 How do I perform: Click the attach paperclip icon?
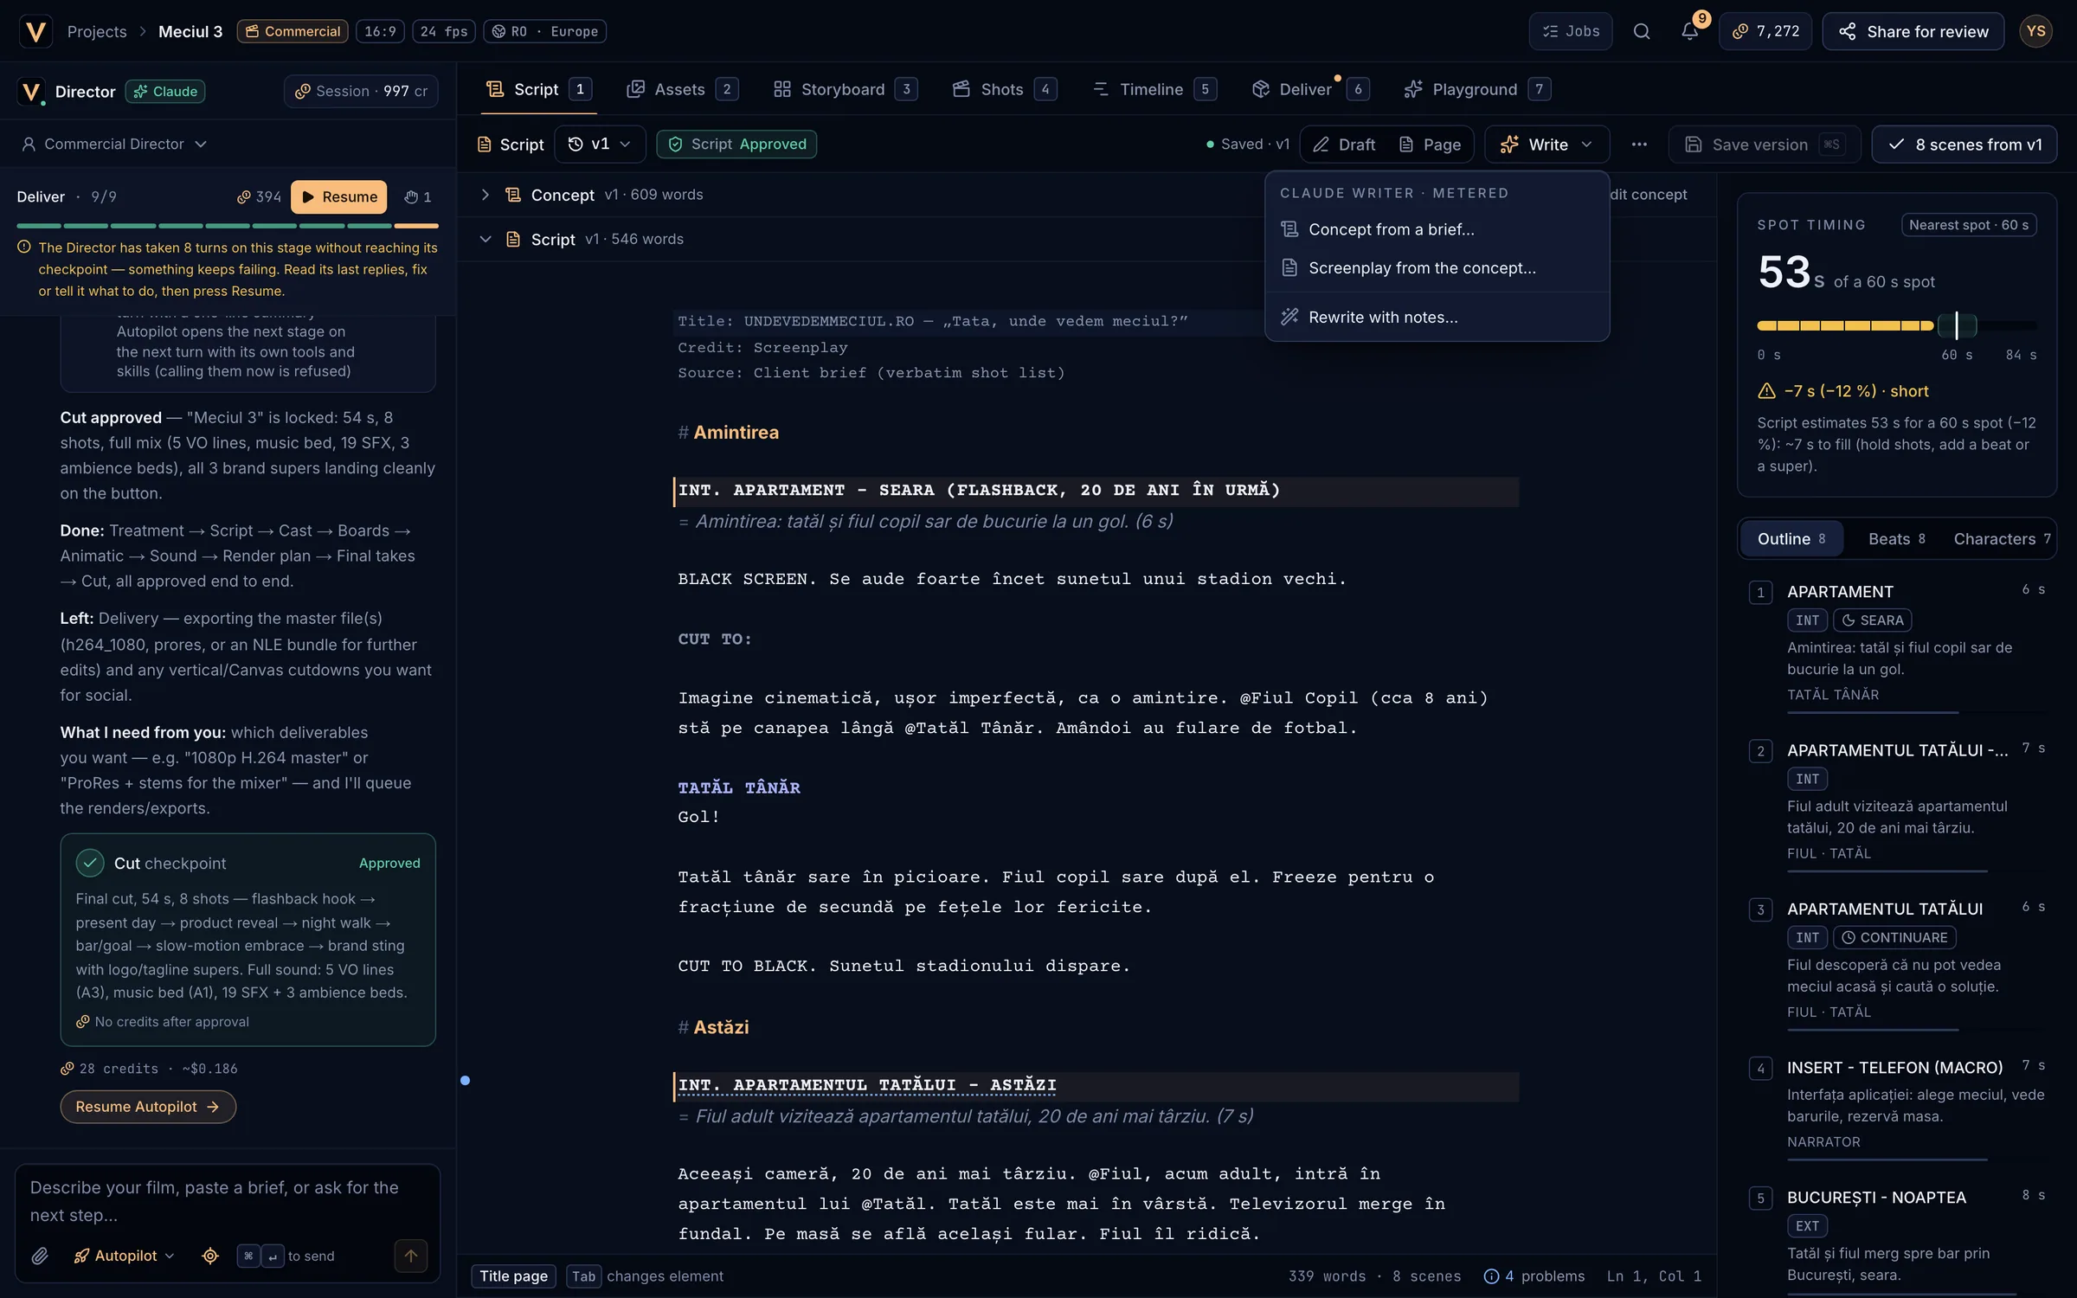[x=40, y=1256]
